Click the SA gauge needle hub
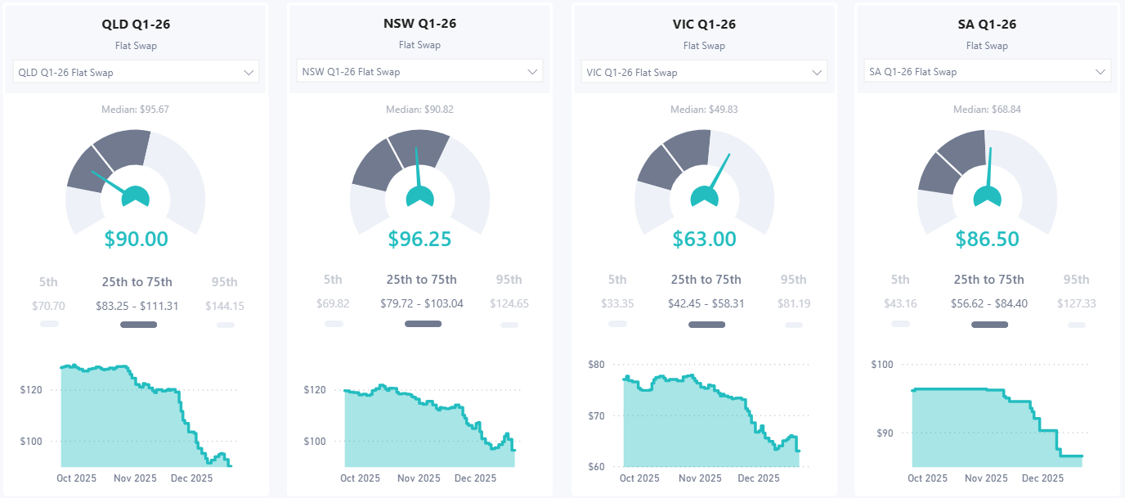 (x=988, y=196)
